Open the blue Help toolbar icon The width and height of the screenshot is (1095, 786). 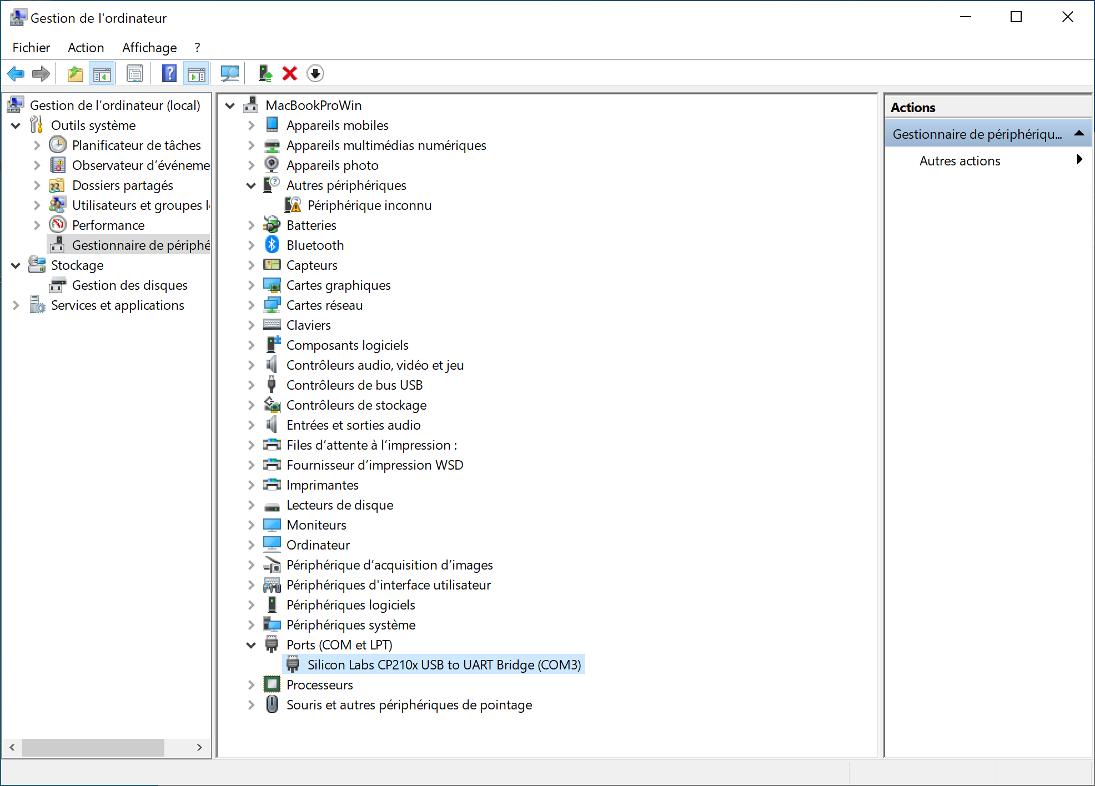coord(169,73)
